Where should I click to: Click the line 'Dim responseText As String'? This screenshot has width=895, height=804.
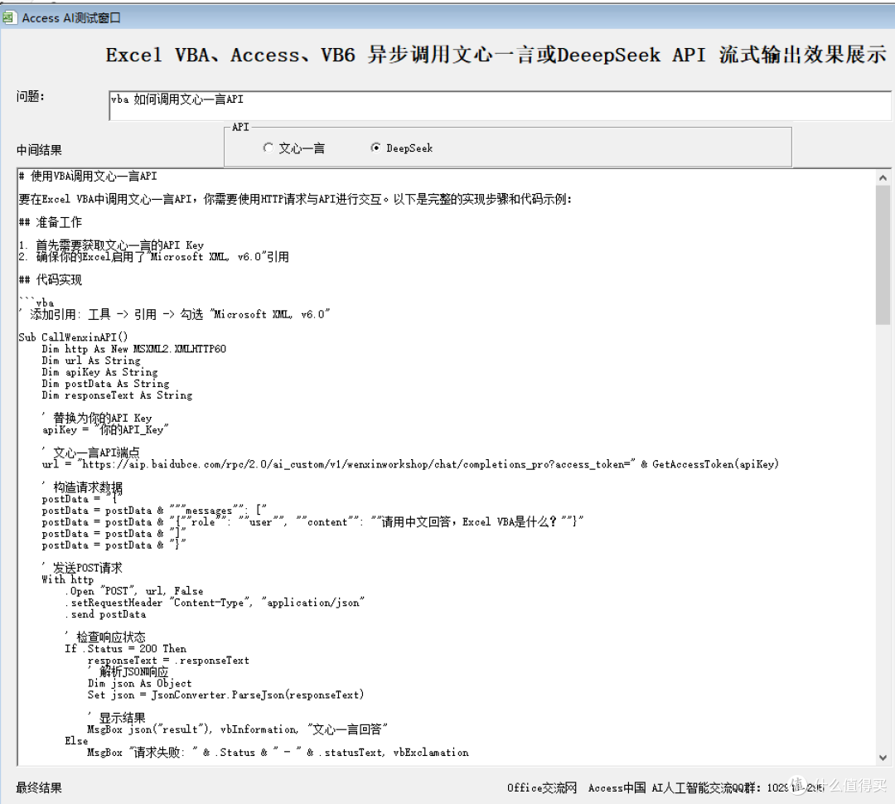pos(117,395)
